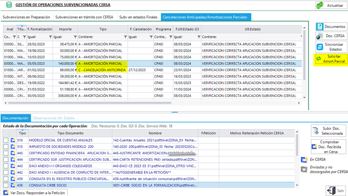Open the Importe column filter funnel
The image size is (348, 196).
(75, 37)
